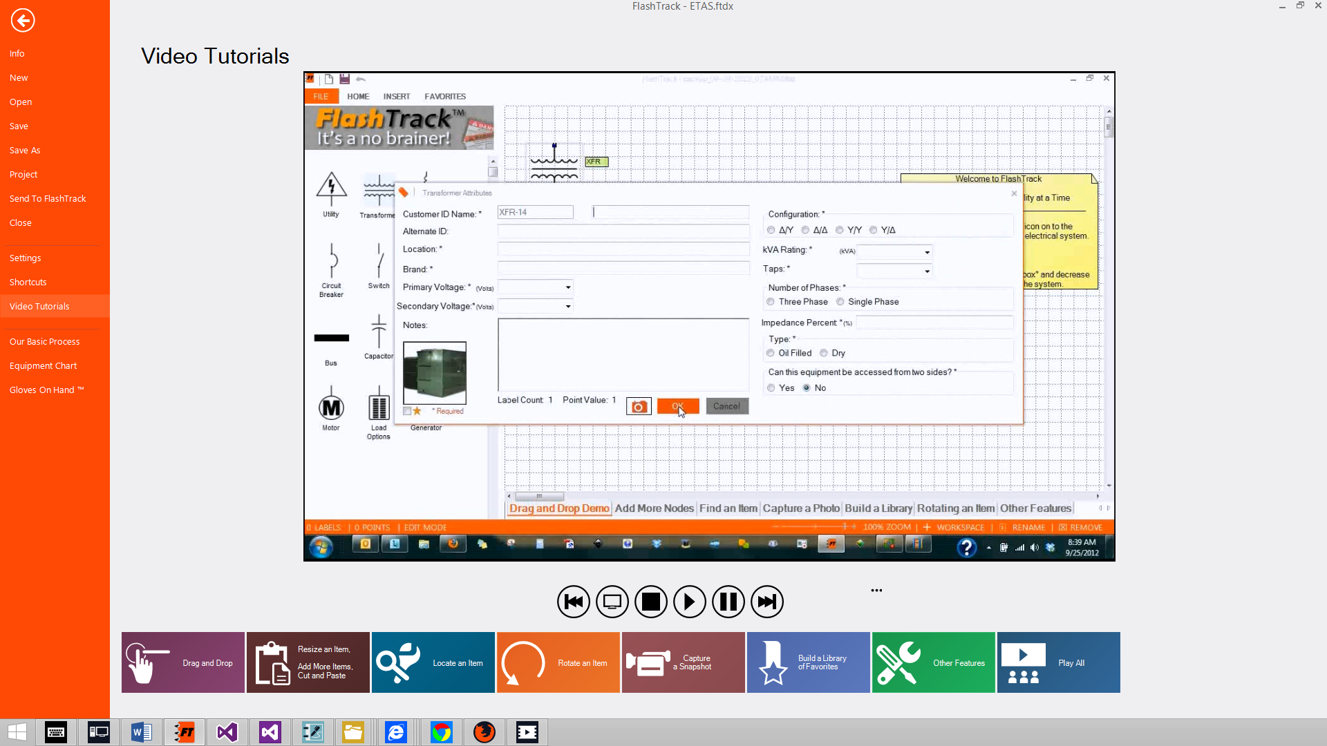Click Send To FlashTrack
Viewport: 1327px width, 746px height.
coord(48,198)
